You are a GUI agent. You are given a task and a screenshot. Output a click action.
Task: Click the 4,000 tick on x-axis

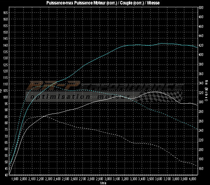pos(192,179)
